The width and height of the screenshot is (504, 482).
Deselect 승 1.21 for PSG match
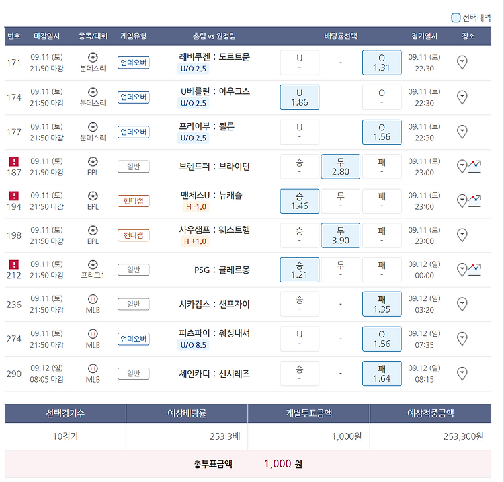[x=299, y=270]
